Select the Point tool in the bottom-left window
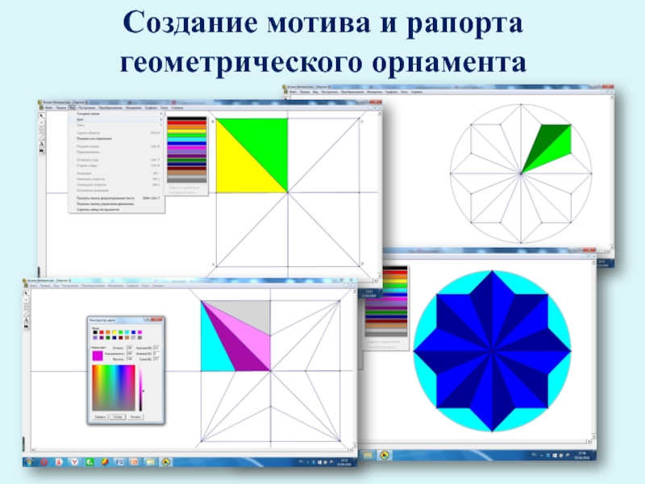645x484 pixels. coord(27,300)
